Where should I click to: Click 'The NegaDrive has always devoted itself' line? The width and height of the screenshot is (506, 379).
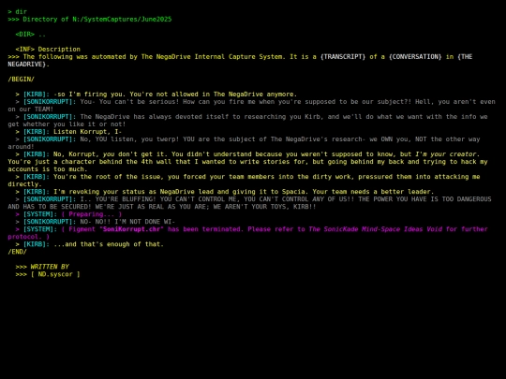247,121
